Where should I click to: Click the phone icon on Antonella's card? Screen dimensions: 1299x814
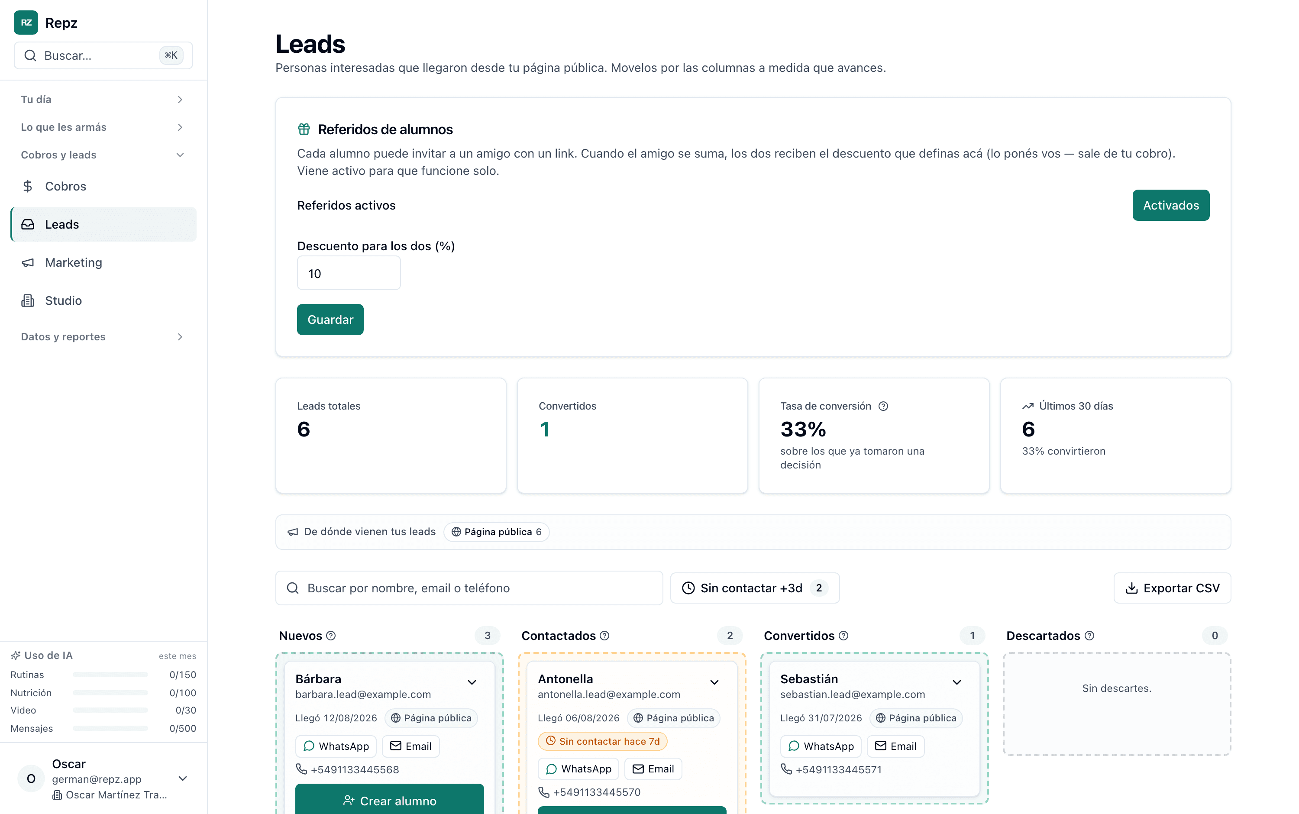pos(544,792)
